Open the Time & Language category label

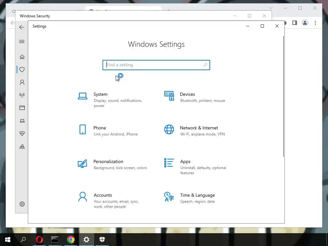coord(197,195)
